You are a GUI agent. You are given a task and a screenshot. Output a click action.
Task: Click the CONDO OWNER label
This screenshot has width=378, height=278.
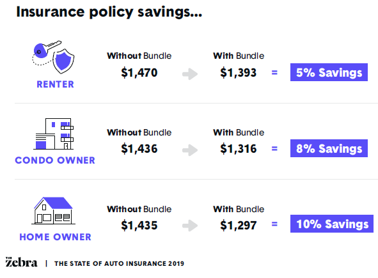pyautogui.click(x=55, y=160)
